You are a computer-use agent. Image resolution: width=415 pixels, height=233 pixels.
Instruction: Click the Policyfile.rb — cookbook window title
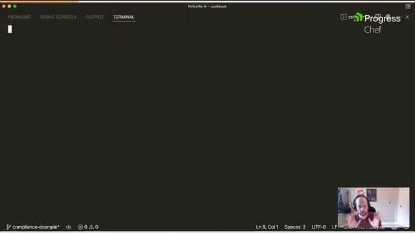(x=207, y=6)
